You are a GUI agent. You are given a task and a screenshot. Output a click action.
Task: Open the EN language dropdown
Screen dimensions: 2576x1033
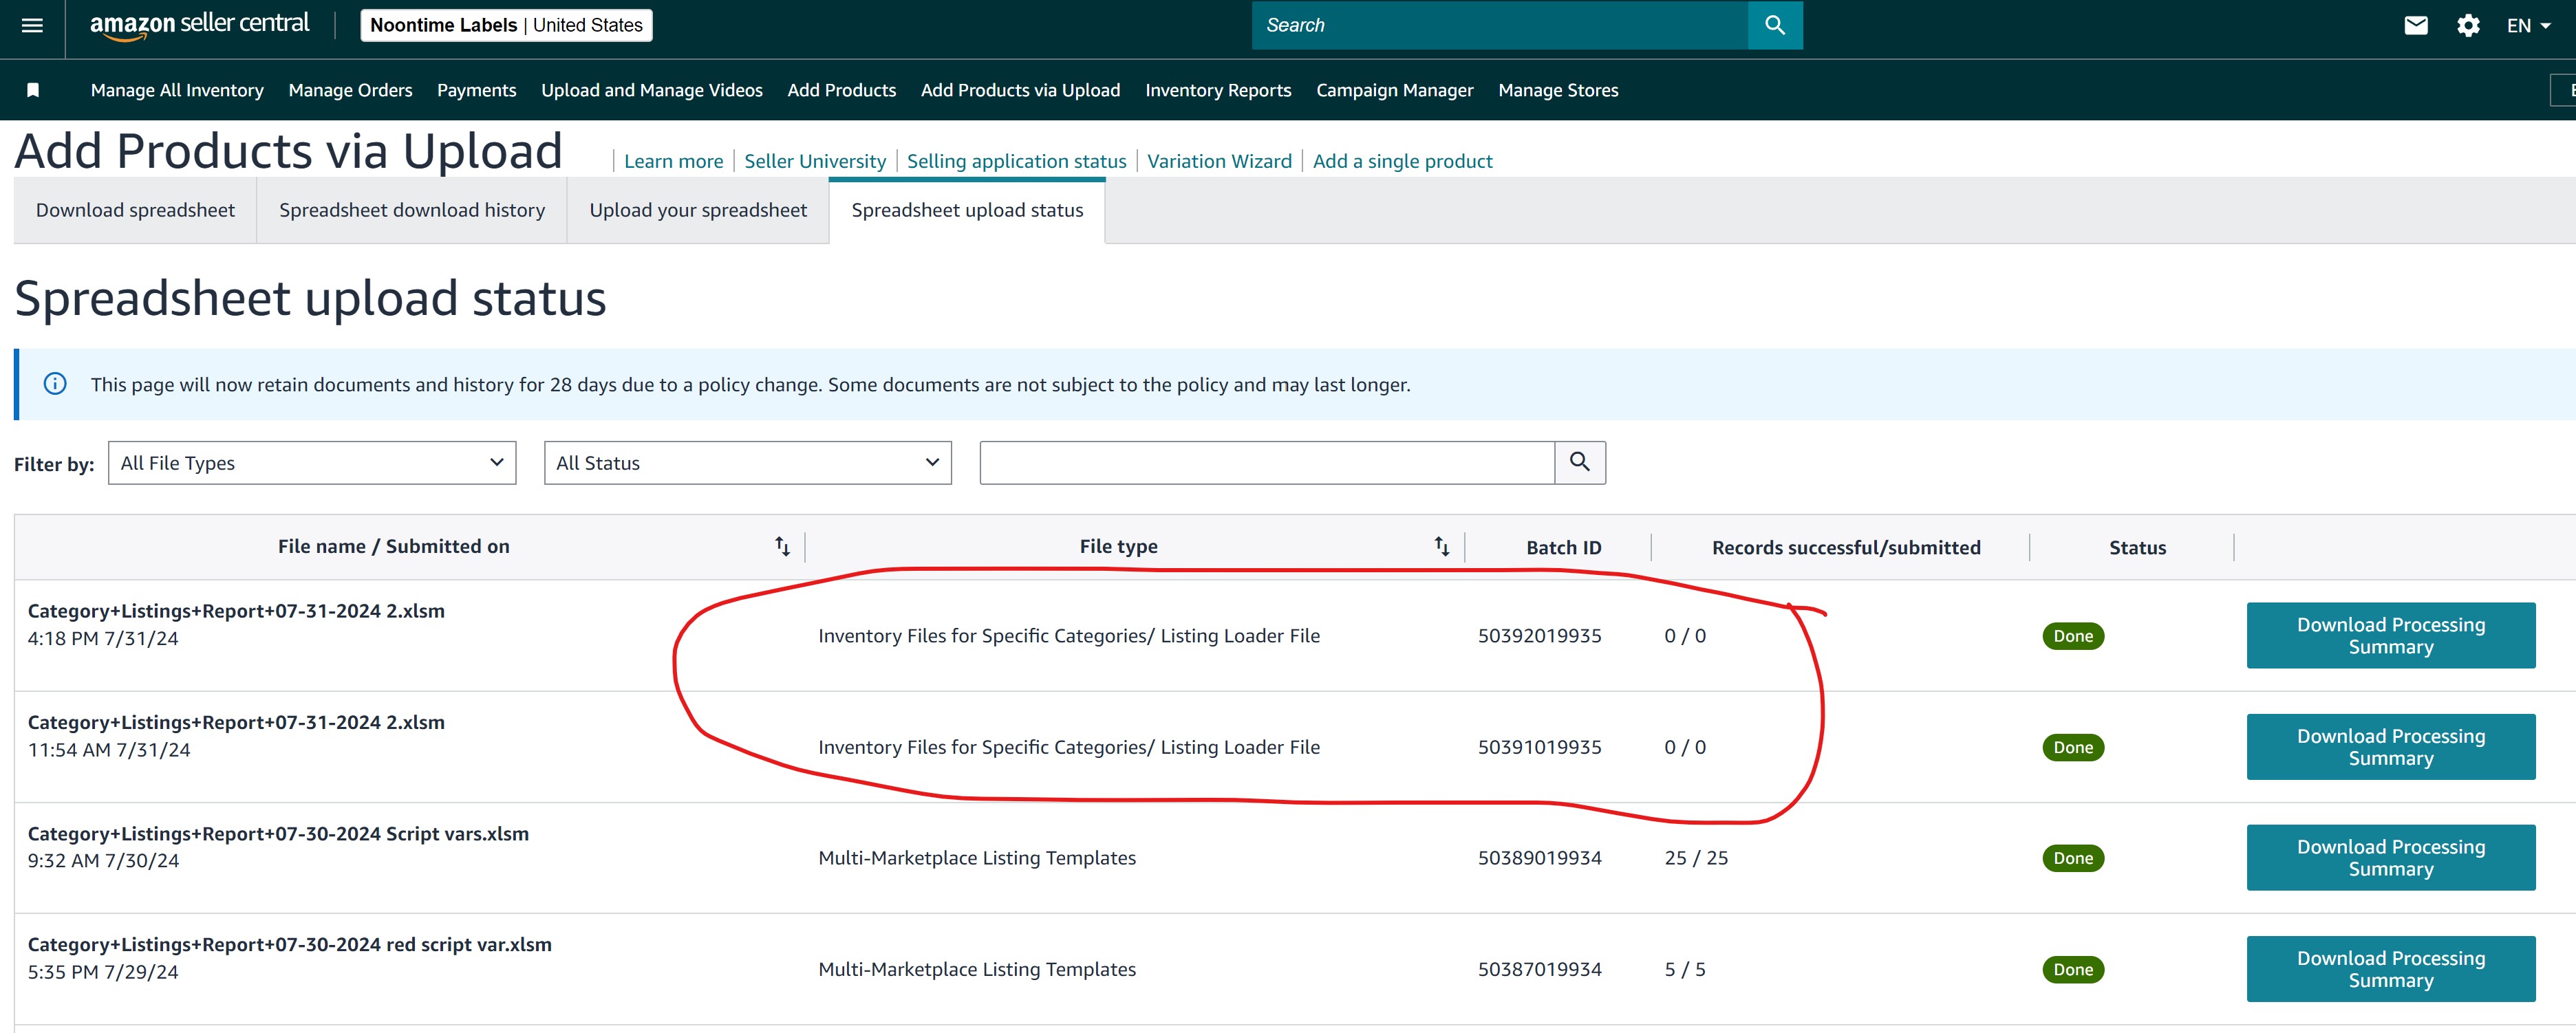pyautogui.click(x=2528, y=26)
